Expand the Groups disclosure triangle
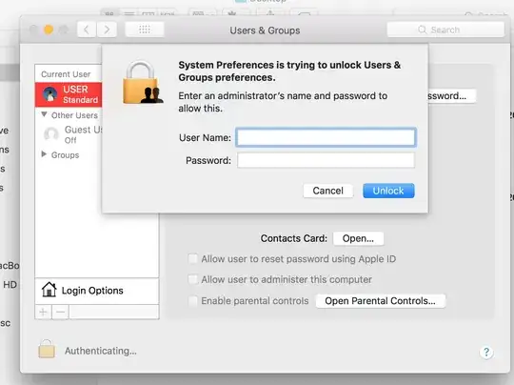Screen dimensions: 514x385 tap(44, 154)
